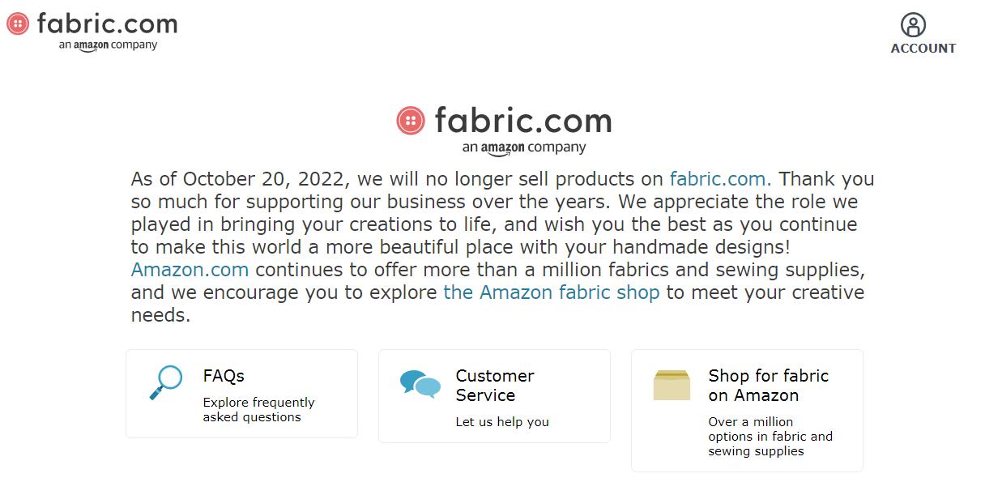Image resolution: width=985 pixels, height=495 pixels.
Task: Click the center red button logo icon
Action: click(x=411, y=121)
